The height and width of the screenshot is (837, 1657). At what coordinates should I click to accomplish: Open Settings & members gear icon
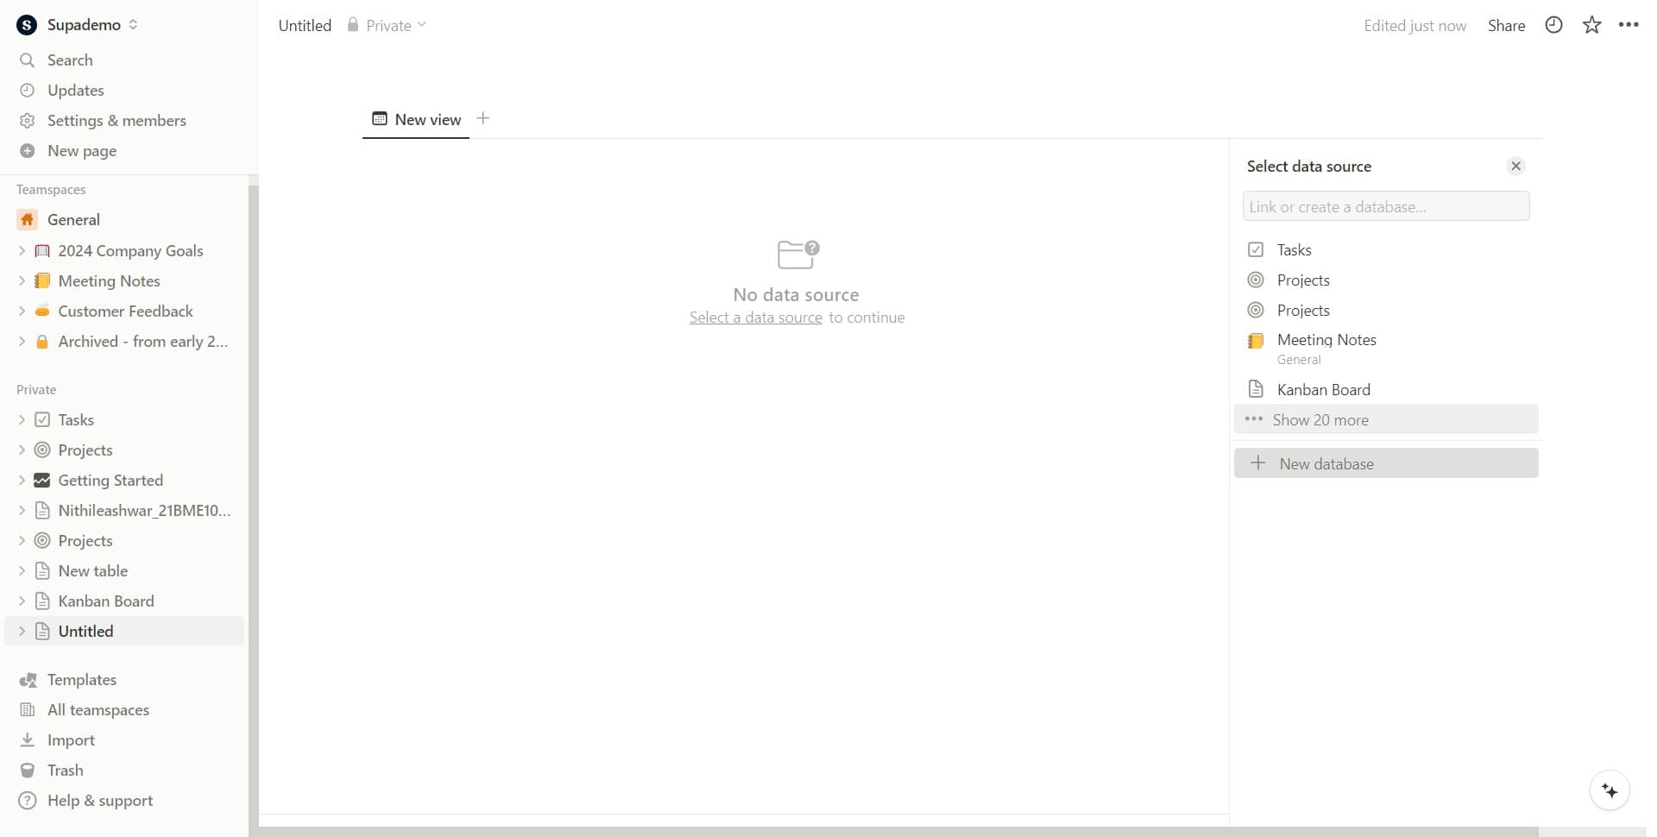pos(27,120)
